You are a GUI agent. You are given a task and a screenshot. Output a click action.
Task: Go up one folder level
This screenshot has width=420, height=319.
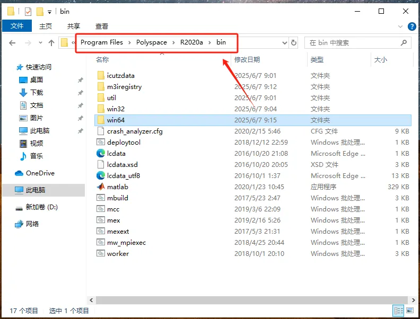point(51,43)
